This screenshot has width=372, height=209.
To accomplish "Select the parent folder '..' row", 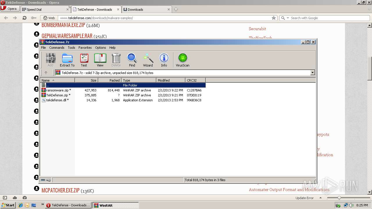I will [x=123, y=85].
